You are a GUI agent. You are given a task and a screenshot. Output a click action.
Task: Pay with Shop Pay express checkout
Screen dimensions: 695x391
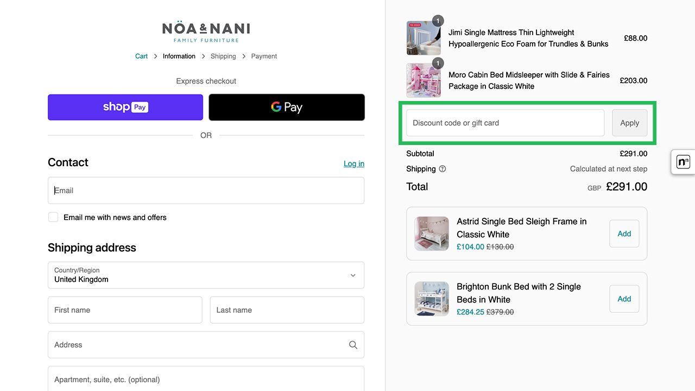click(125, 107)
